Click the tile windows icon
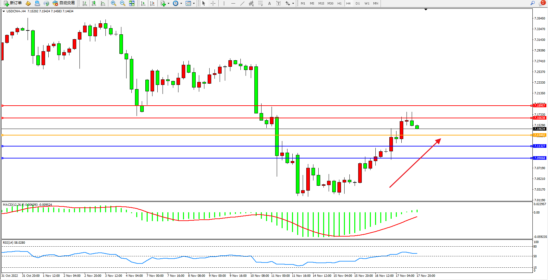 132,3
